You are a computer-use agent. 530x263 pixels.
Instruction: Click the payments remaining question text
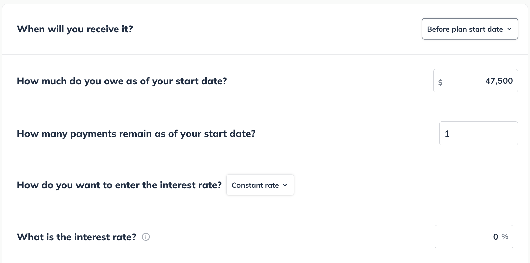click(x=136, y=133)
